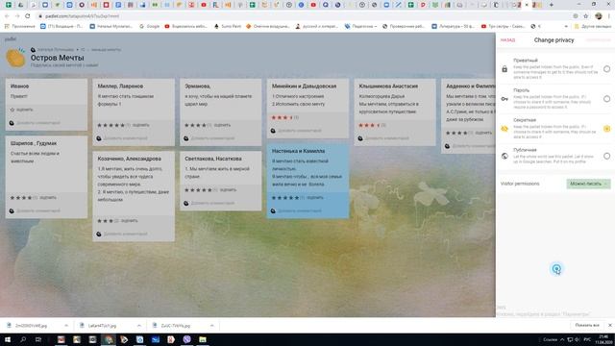Close the downloads bar

pos(610,325)
